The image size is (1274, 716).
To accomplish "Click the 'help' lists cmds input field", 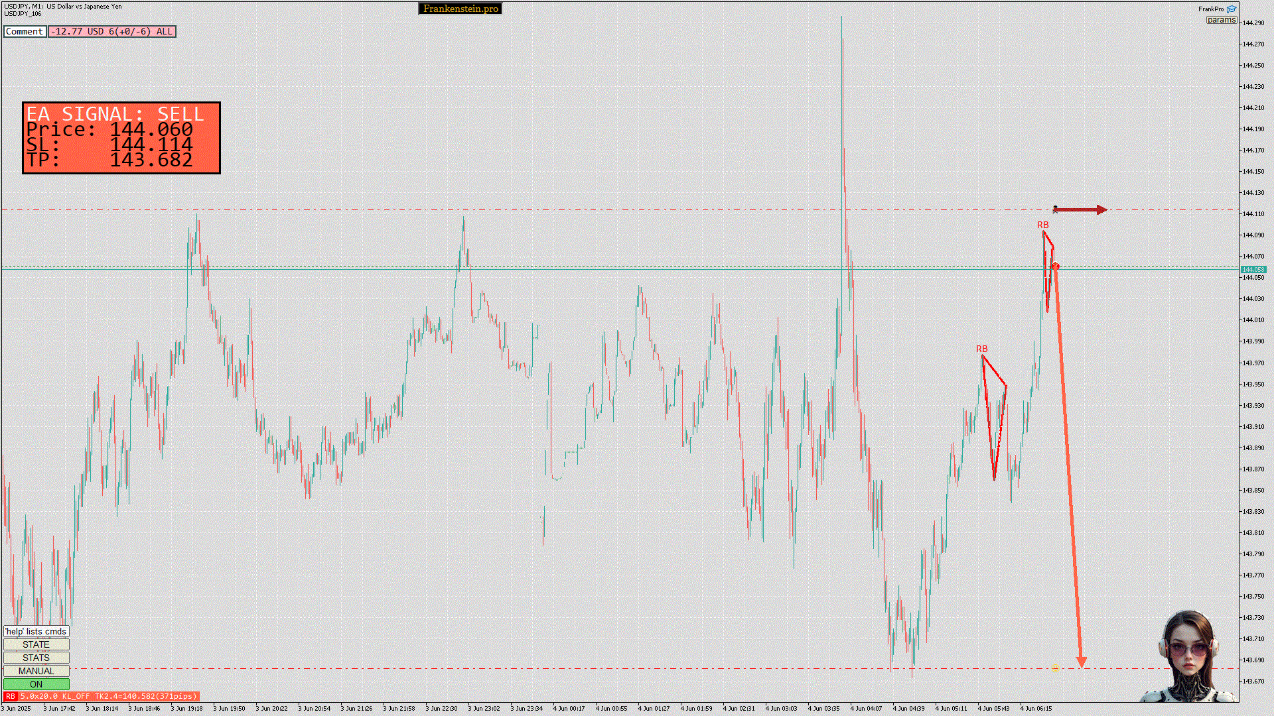I will (x=36, y=631).
